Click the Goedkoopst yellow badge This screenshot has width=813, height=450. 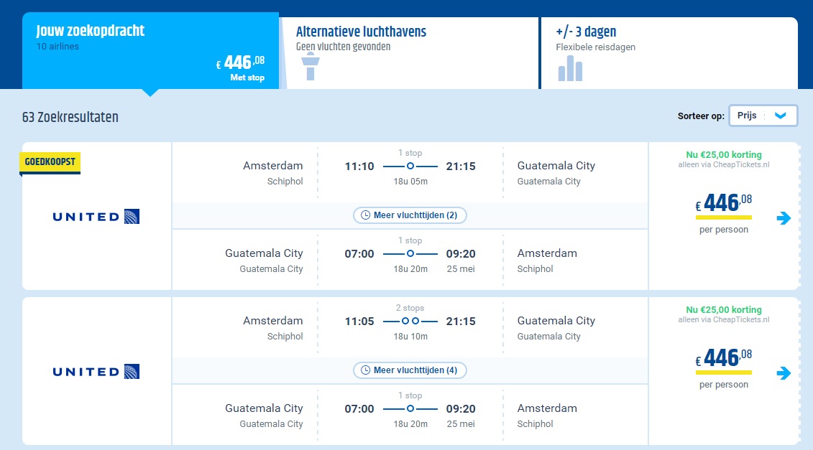click(x=50, y=162)
